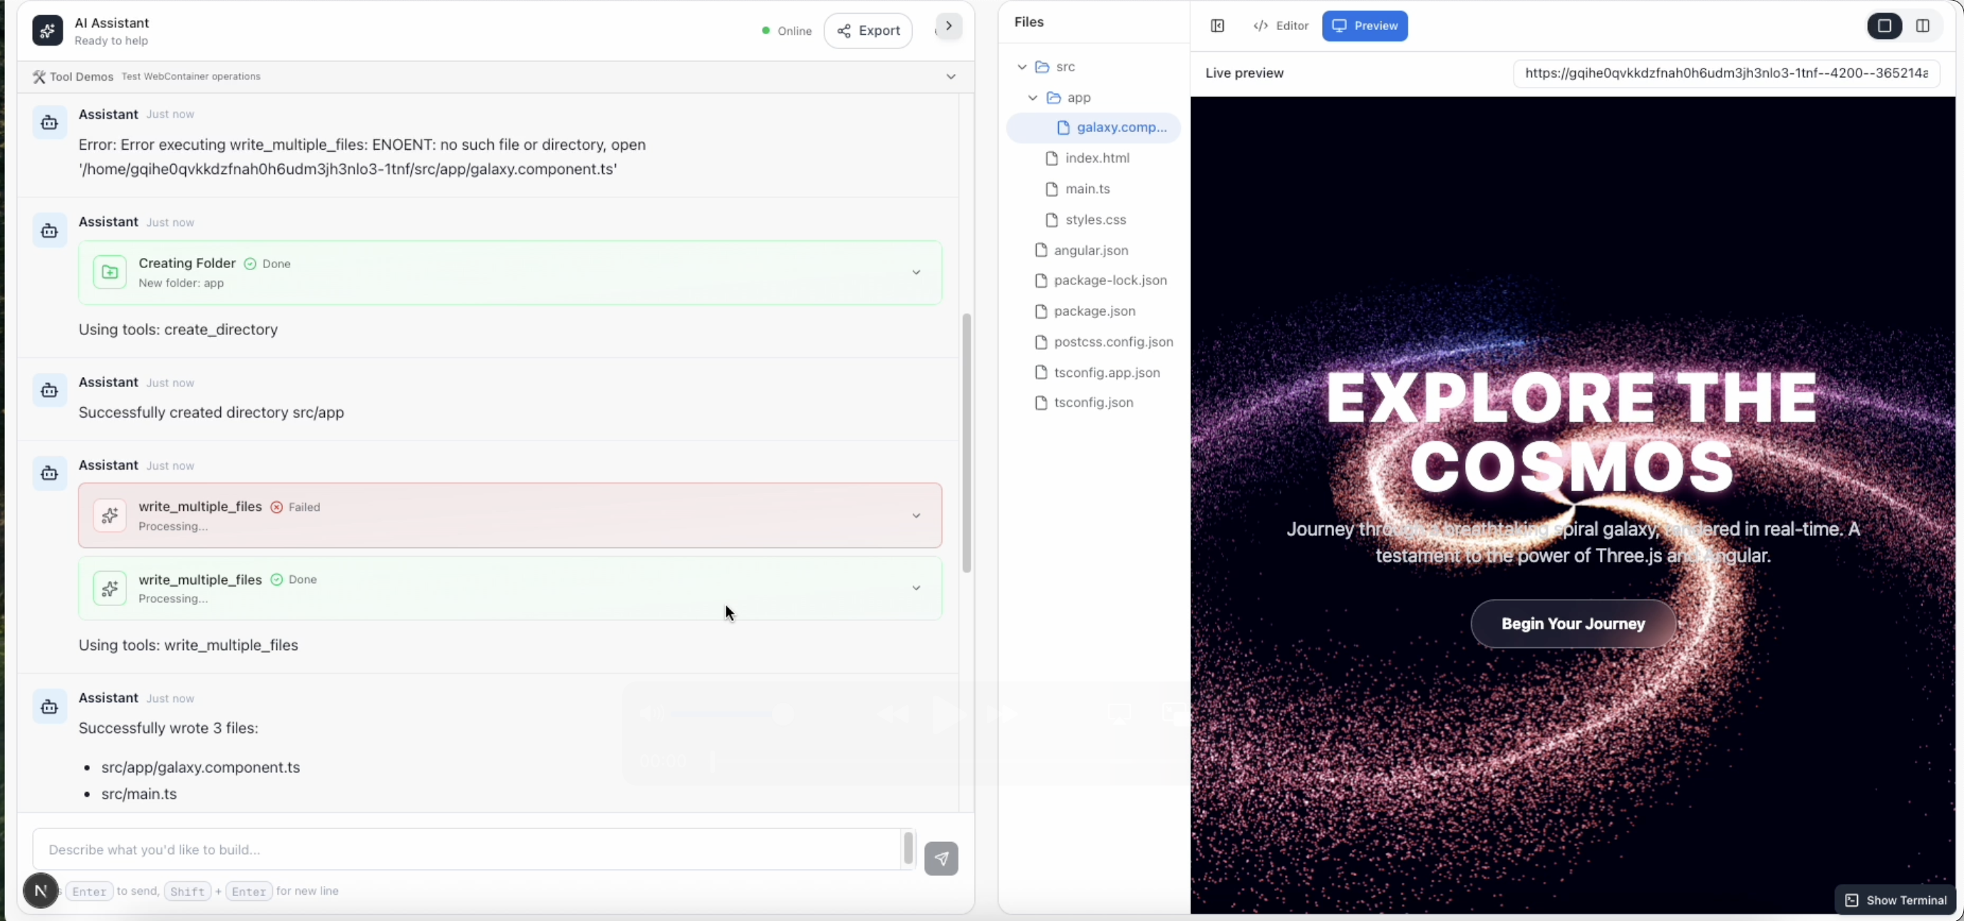Expand the failed write_multiple_files entry
The height and width of the screenshot is (921, 1964).
[916, 515]
